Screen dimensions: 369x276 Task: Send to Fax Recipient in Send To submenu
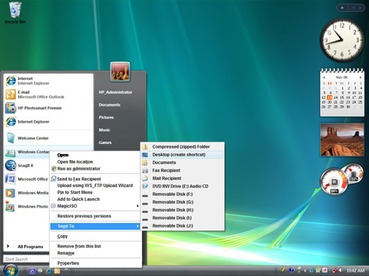pos(182,170)
